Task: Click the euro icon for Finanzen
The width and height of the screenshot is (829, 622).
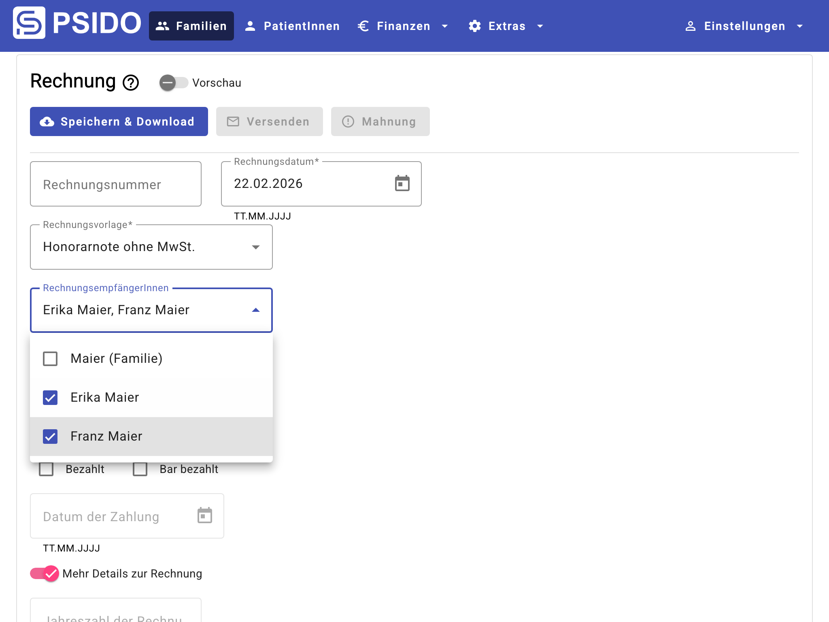Action: tap(363, 26)
